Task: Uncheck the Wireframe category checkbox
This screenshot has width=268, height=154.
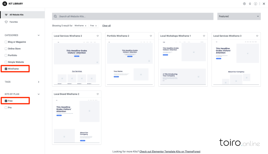Action: (6, 69)
